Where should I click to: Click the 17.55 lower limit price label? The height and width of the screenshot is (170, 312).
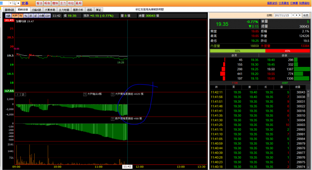[x=9, y=91]
